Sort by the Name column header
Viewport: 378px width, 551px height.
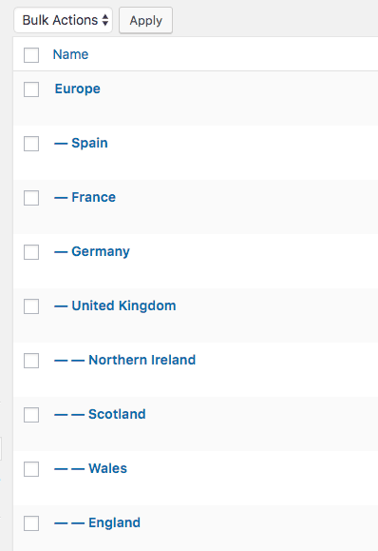70,54
